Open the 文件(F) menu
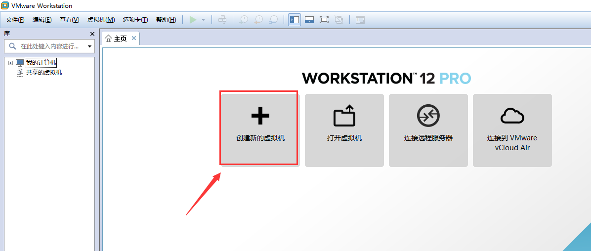This screenshot has height=251, width=591. click(15, 20)
